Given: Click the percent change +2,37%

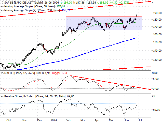Looking at the screenshot, I should 124,3.
